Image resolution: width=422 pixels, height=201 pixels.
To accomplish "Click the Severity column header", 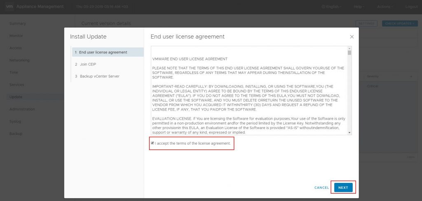I will click(373, 76).
